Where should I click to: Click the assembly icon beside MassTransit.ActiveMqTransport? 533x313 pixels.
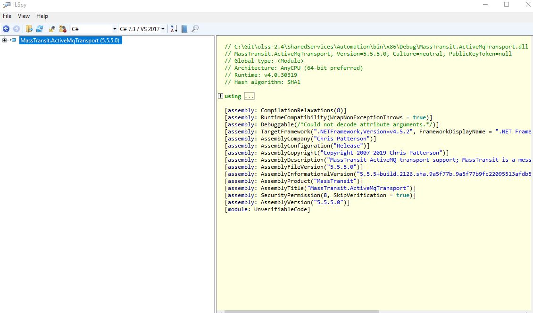[13, 41]
